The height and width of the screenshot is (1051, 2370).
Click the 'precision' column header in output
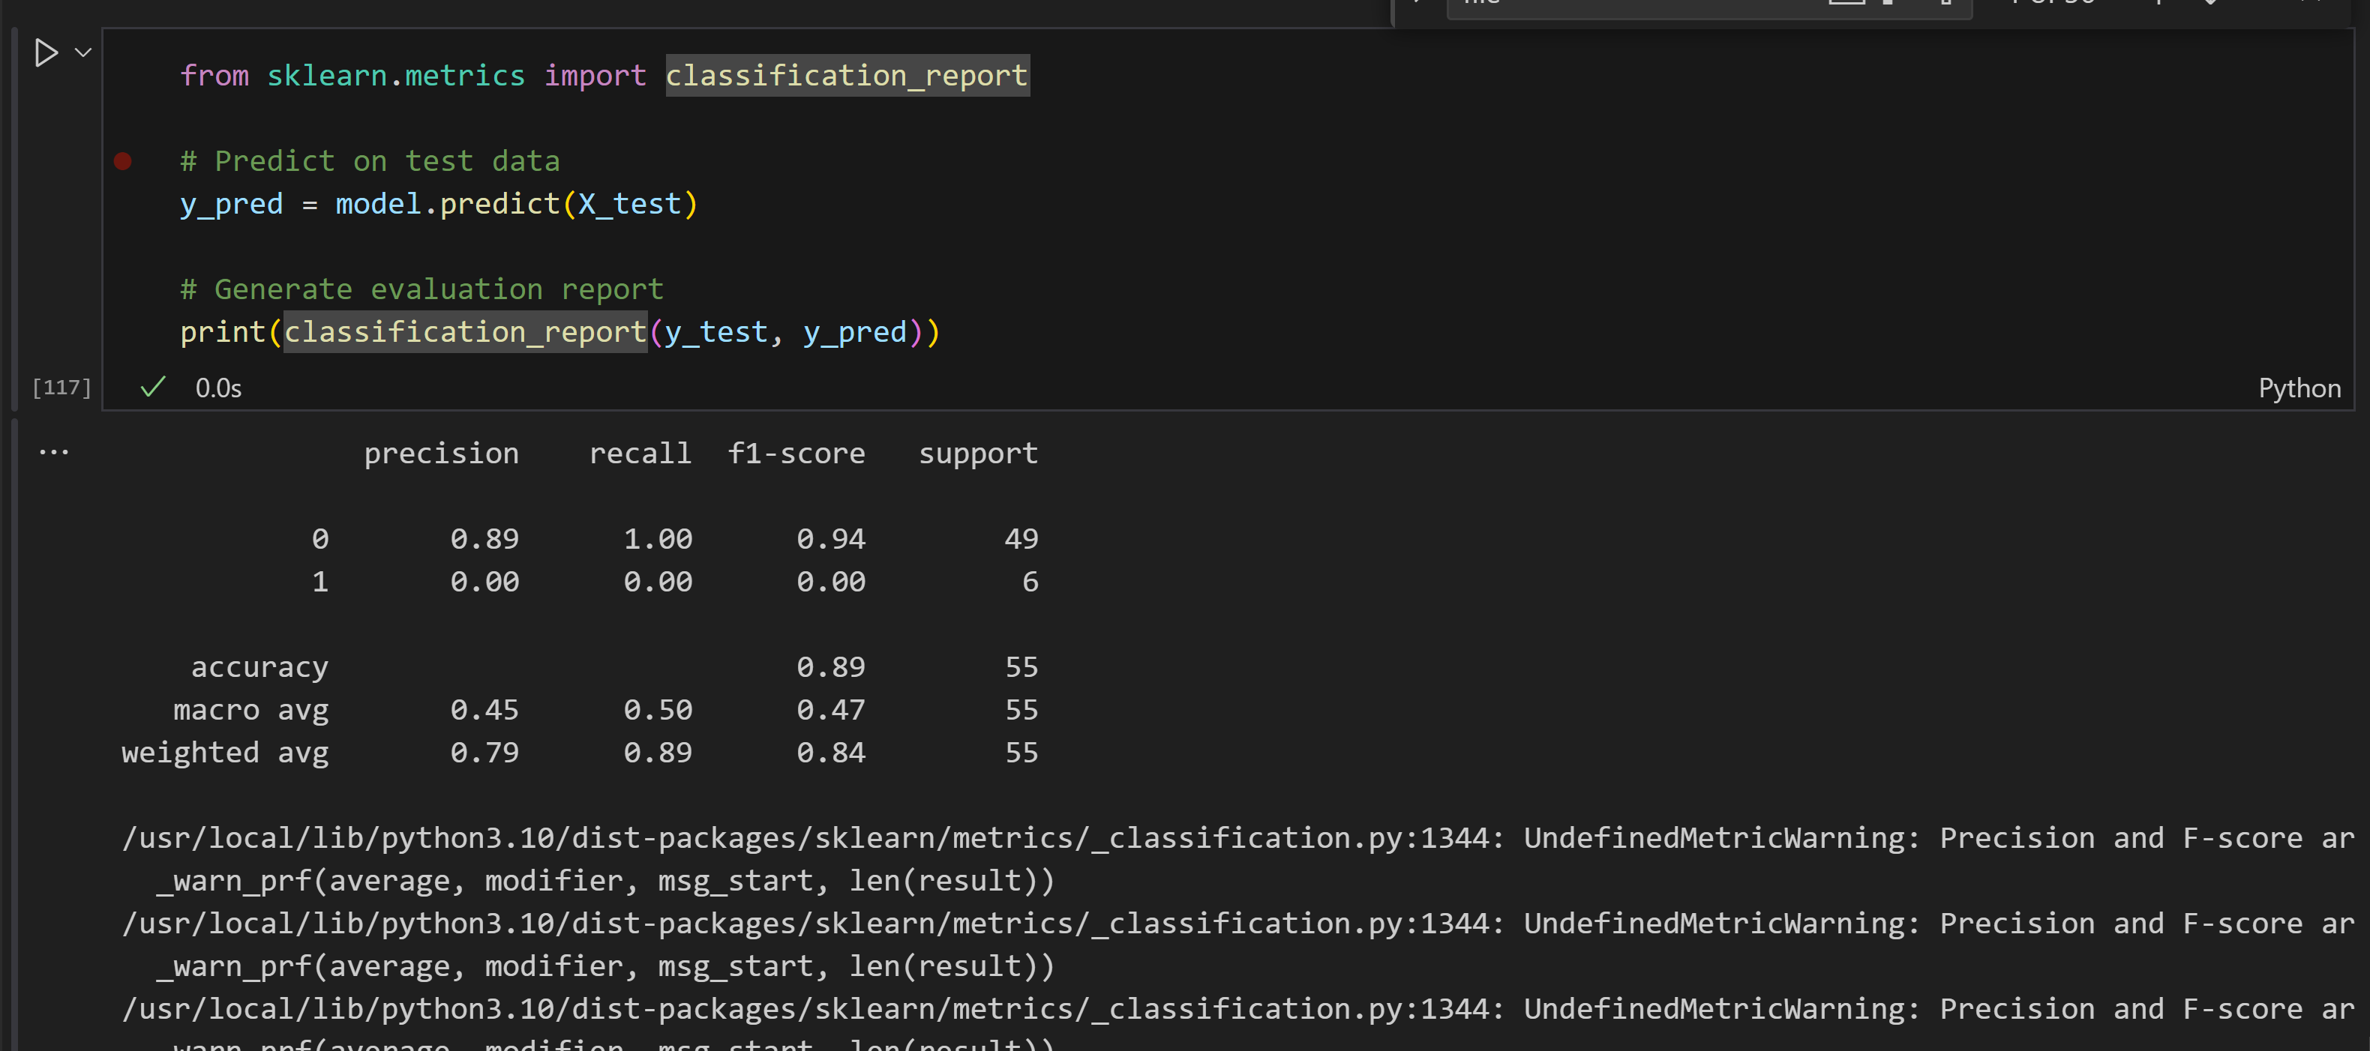(x=442, y=454)
